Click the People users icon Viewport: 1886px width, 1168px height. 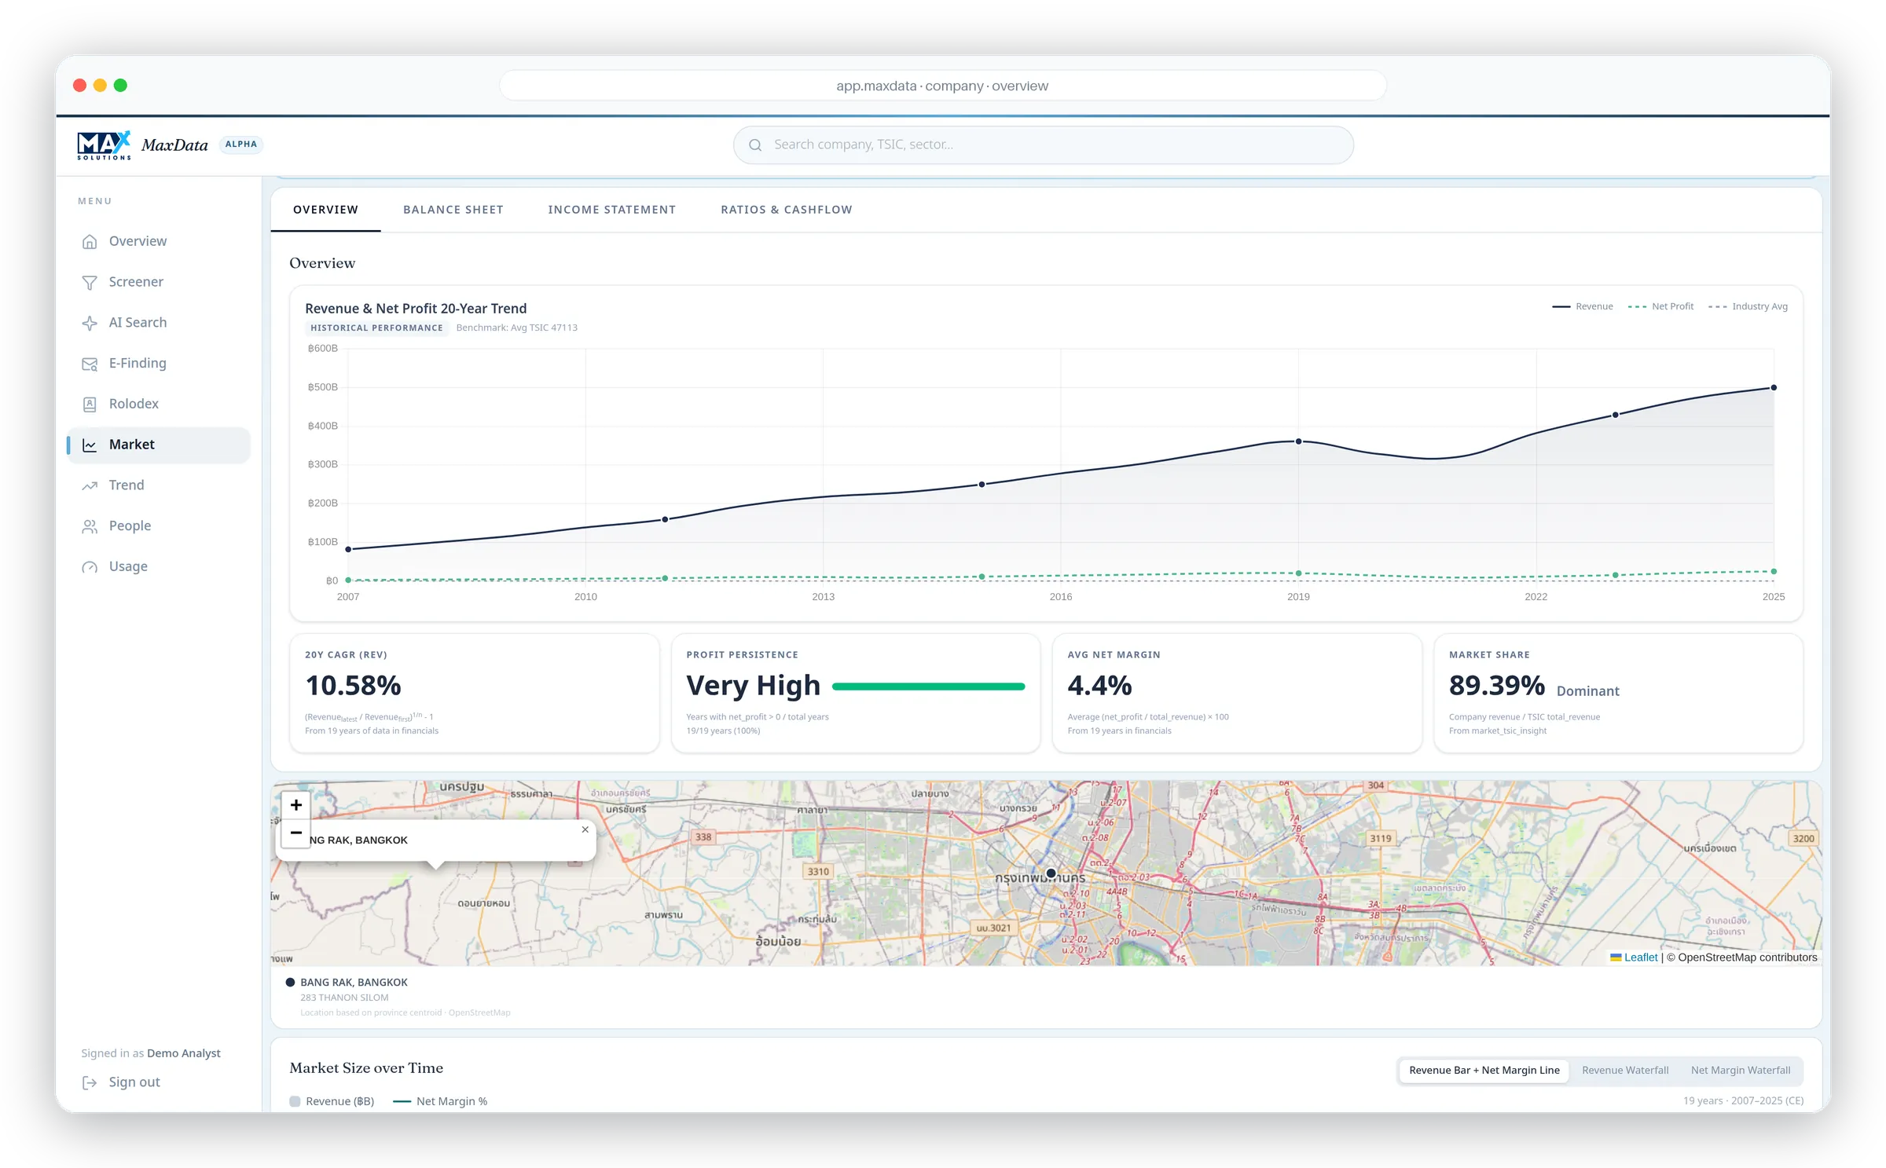tap(90, 526)
